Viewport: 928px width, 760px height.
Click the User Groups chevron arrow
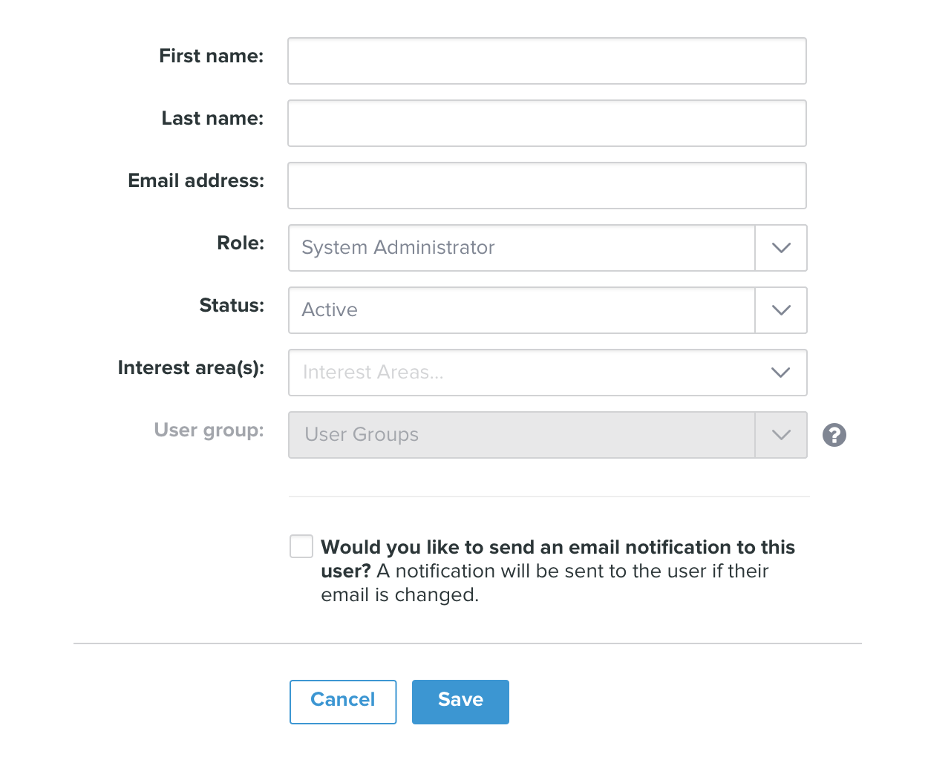coord(781,435)
